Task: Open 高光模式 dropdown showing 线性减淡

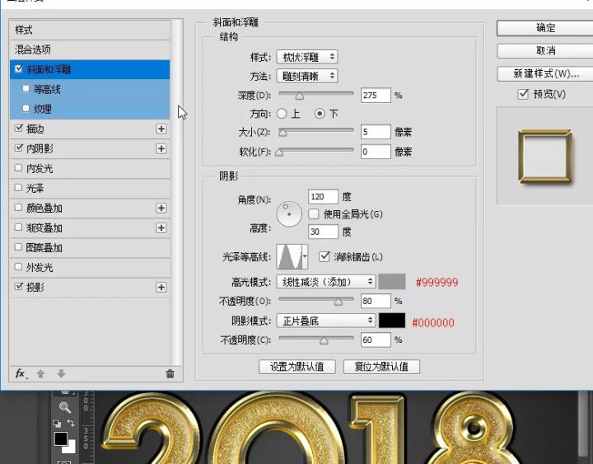Action: [326, 282]
